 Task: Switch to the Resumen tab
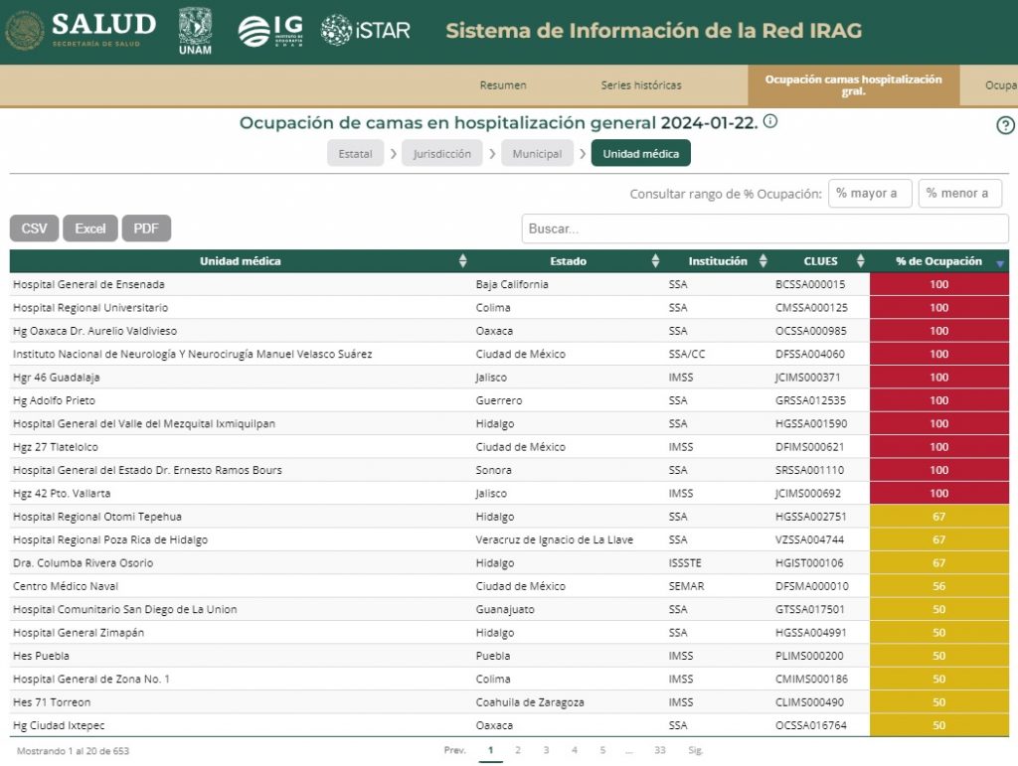pyautogui.click(x=503, y=85)
